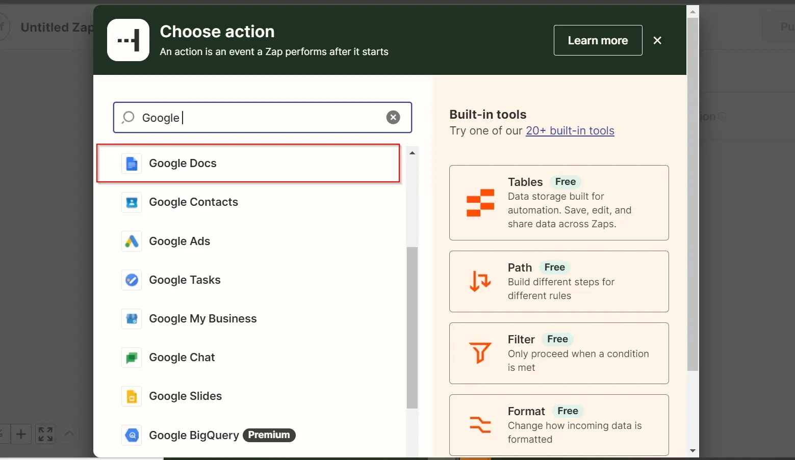
Task: Choose the Google Contacts icon
Action: pyautogui.click(x=132, y=202)
